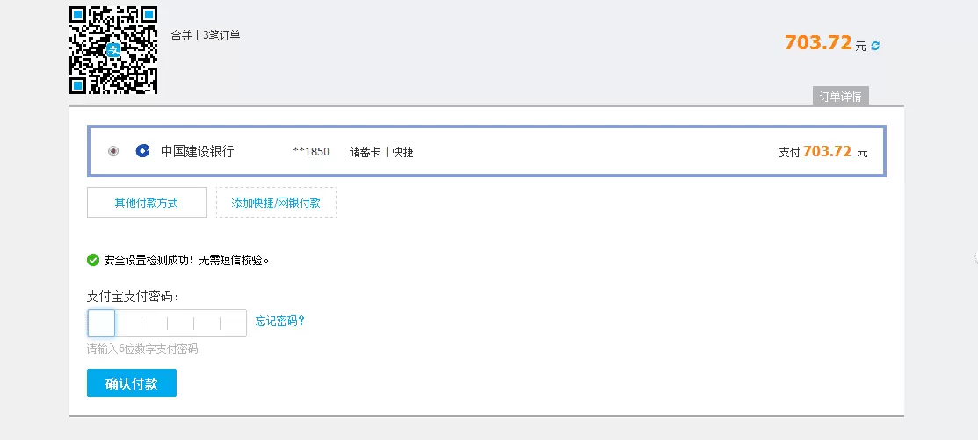Screen dimensions: 978x440
Task: Click the Alipay logo inside the QR code
Action: click(x=113, y=50)
